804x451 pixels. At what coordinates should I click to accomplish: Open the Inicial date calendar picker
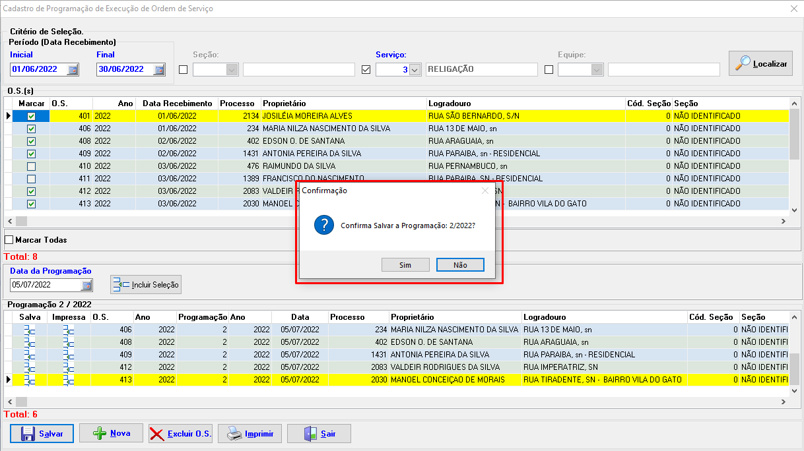(x=73, y=69)
